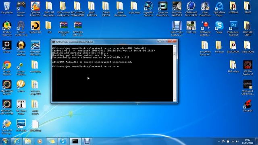Open the CoD Tool icon
Viewport: 258px width, 145px height.
[191, 27]
